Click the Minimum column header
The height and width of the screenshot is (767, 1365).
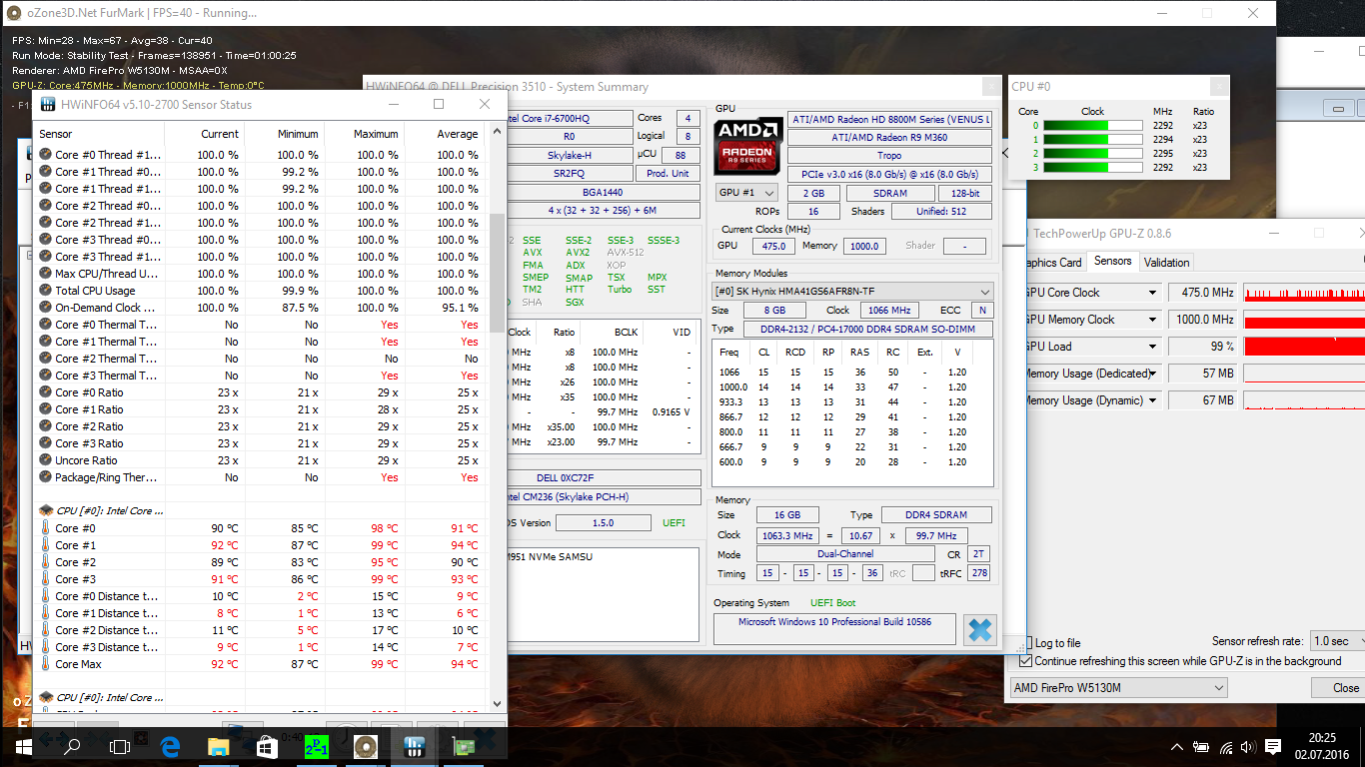pos(285,134)
